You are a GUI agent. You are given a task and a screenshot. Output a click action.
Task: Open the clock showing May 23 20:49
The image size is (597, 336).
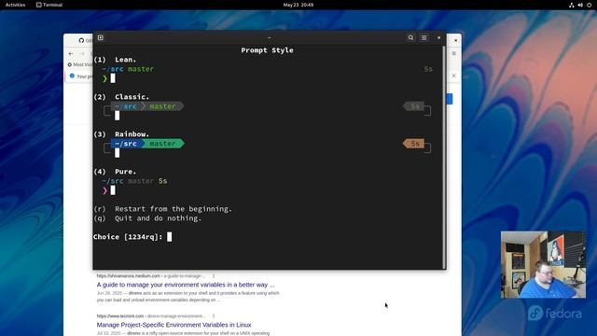298,5
